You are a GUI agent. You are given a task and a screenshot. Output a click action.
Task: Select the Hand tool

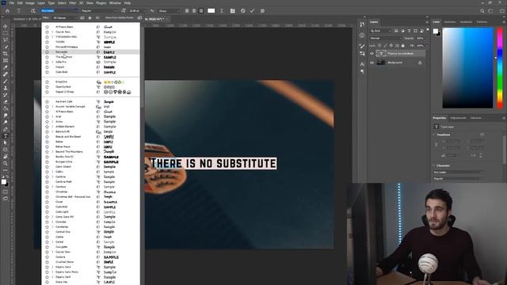pos(6,157)
